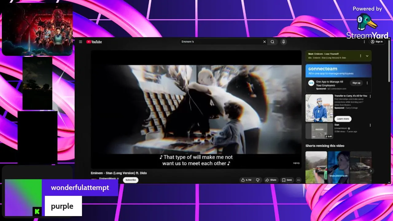Viewport: 393px width, 221px height.
Task: Click the Sign in button
Action: click(x=377, y=42)
